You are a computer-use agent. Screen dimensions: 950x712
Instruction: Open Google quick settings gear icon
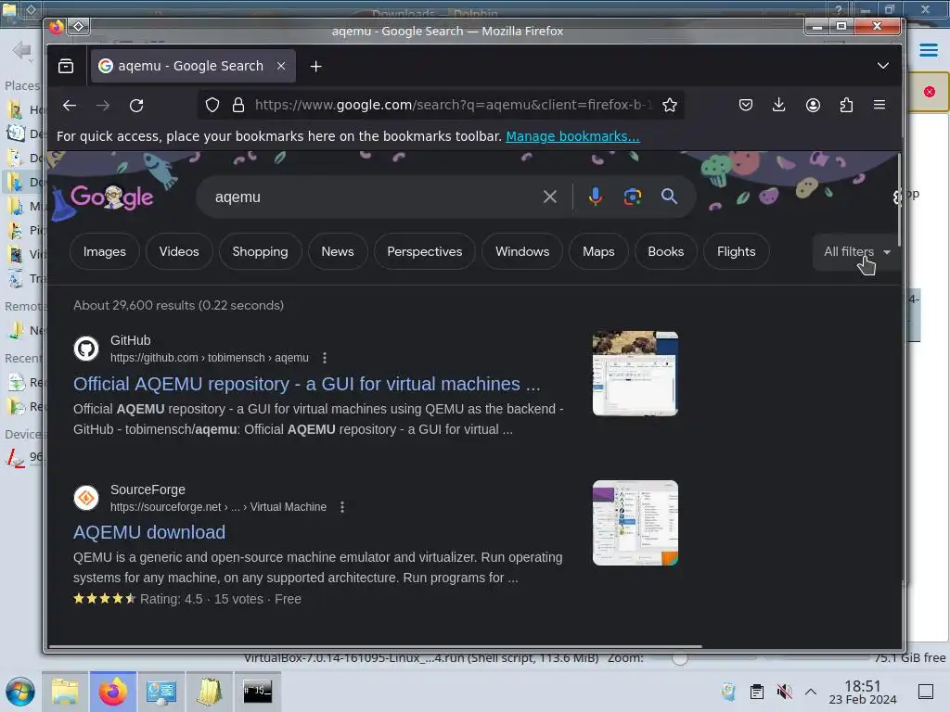(x=897, y=197)
